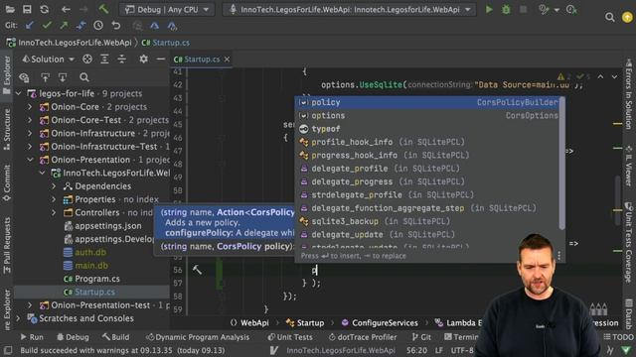Open the Debug tool window

[73, 337]
